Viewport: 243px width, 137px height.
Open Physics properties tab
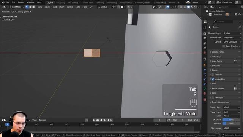click(205, 79)
